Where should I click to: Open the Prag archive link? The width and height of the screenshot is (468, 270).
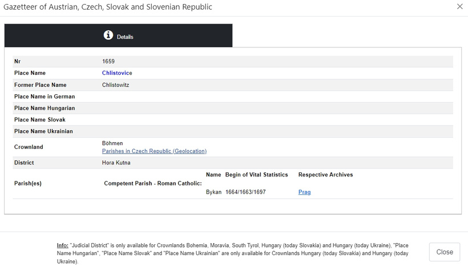(x=304, y=192)
